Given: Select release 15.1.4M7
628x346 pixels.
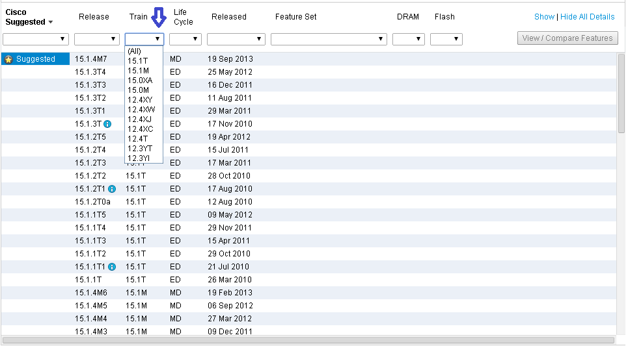Looking at the screenshot, I should point(91,59).
